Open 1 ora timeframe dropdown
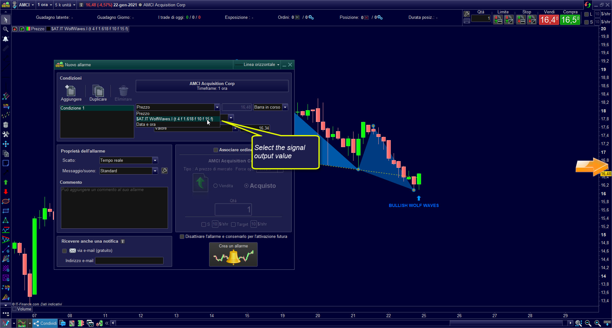Image resolution: width=612 pixels, height=328 pixels. (x=45, y=5)
